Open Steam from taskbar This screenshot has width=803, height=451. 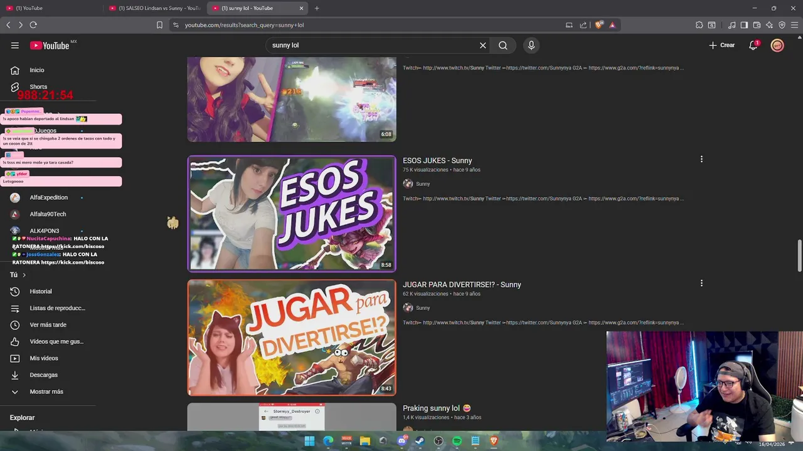[420, 441]
